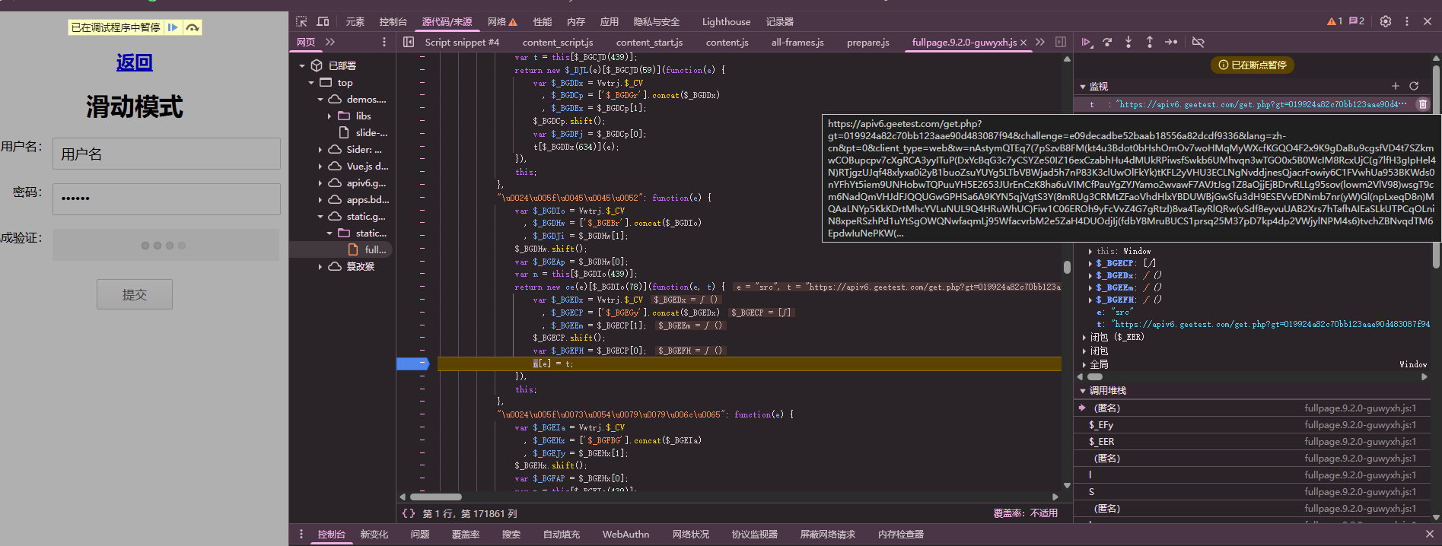
Task: Click the 已在断点暂停 paused status badge
Action: pos(1253,65)
